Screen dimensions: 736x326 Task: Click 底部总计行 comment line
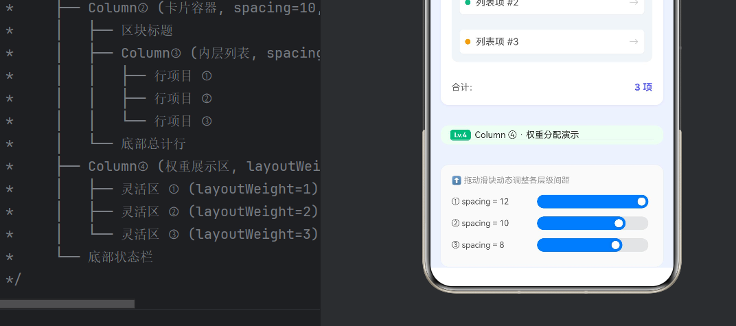(154, 143)
